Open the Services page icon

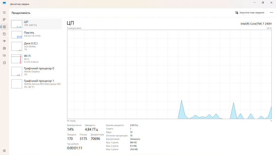pos(4,63)
